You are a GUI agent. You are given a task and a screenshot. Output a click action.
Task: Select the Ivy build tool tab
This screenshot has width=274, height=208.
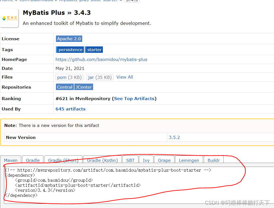coord(146,160)
